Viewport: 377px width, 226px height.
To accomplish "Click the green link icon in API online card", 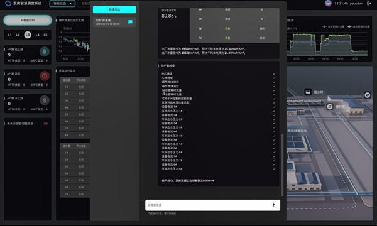I will point(45,51).
